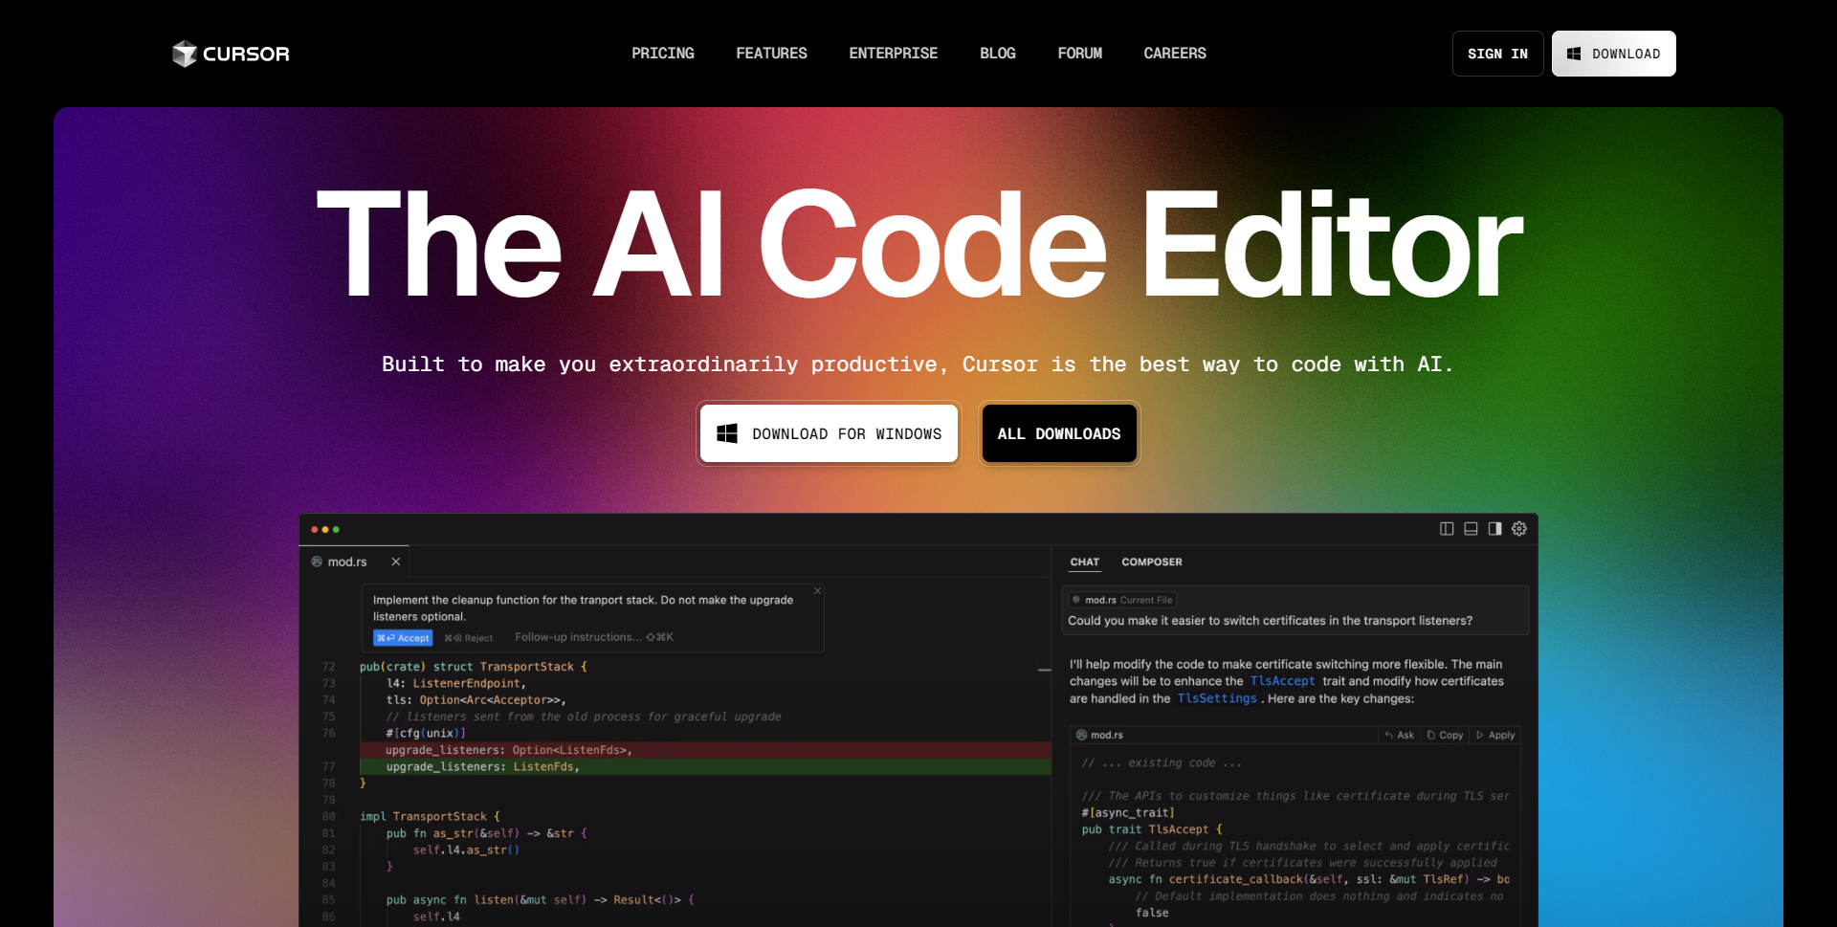
Task: Click the header Download button
Action: coord(1613,54)
